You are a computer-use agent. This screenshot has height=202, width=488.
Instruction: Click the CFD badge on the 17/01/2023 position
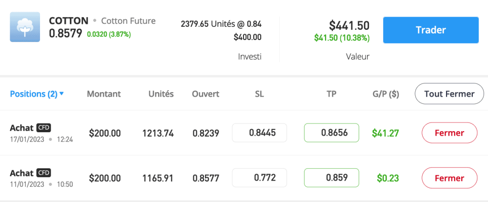pyautogui.click(x=43, y=128)
